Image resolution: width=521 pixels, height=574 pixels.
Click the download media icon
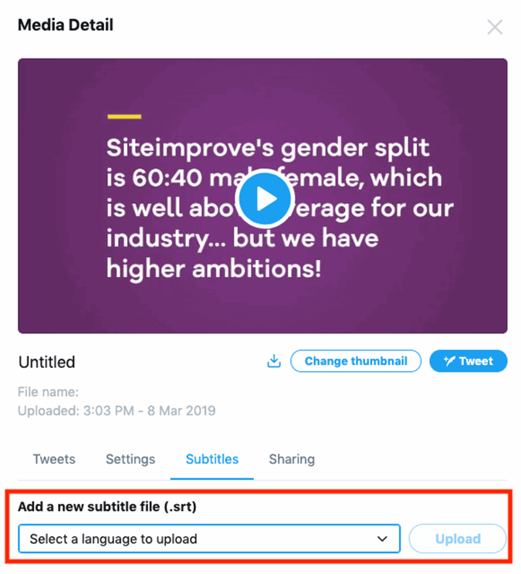coord(274,361)
